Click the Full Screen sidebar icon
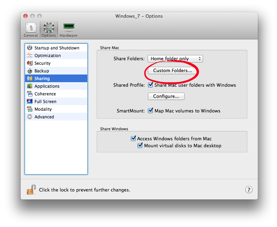The width and height of the screenshot is (277, 227). [30, 101]
